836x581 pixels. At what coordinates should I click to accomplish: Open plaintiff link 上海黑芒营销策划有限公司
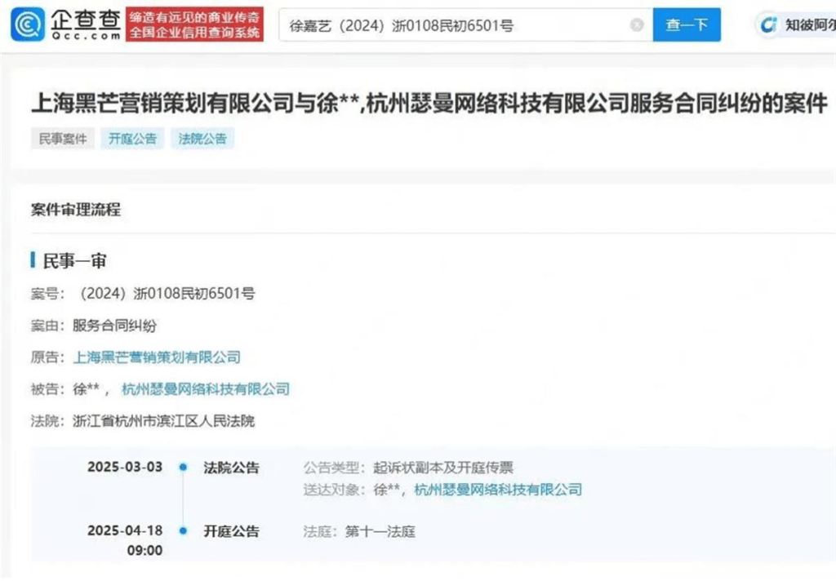click(157, 357)
